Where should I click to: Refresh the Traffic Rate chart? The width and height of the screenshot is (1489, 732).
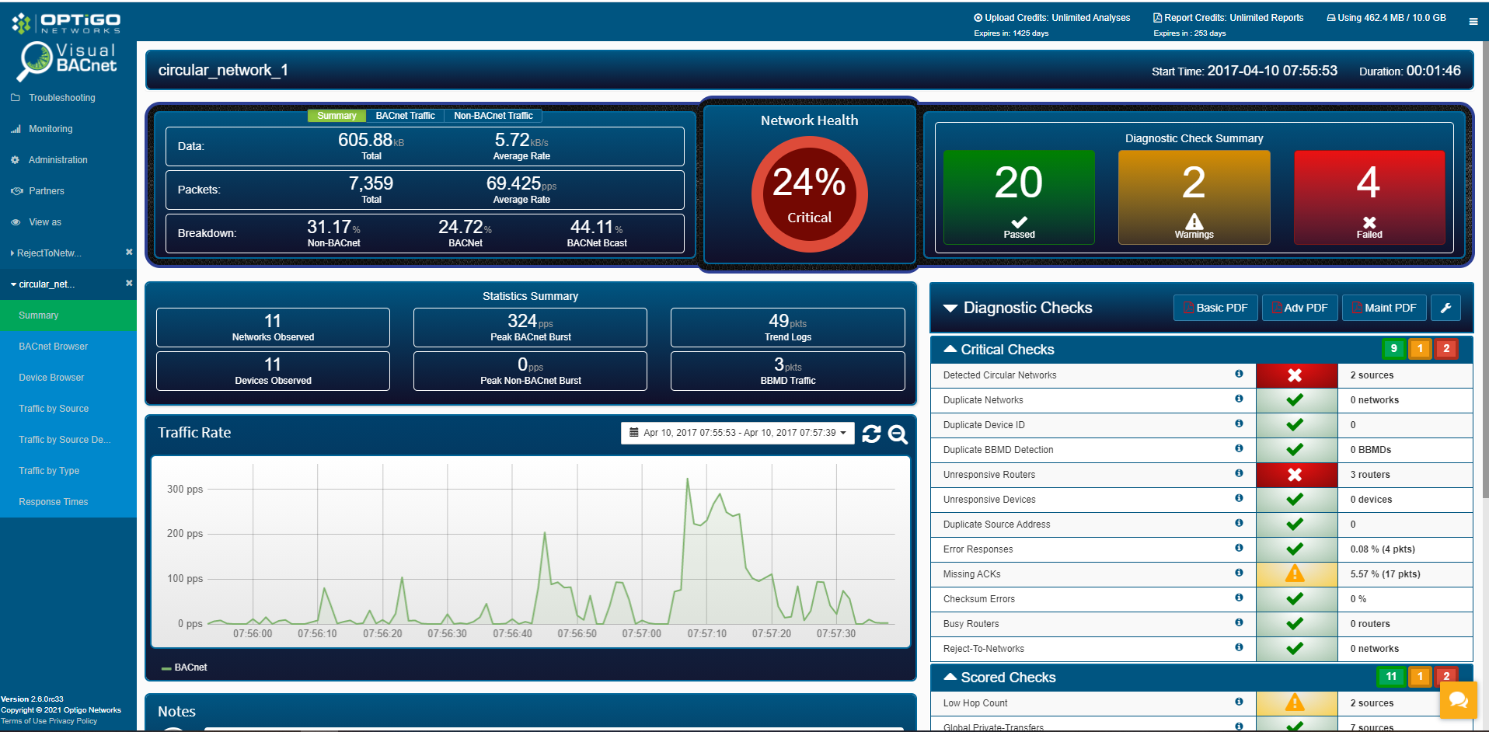pos(871,434)
